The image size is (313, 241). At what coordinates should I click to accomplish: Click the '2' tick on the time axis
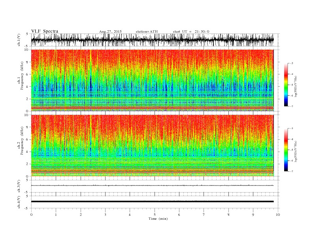point(81,215)
